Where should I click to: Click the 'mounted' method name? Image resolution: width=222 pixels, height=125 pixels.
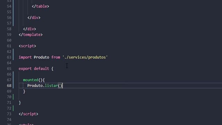coord(31,80)
